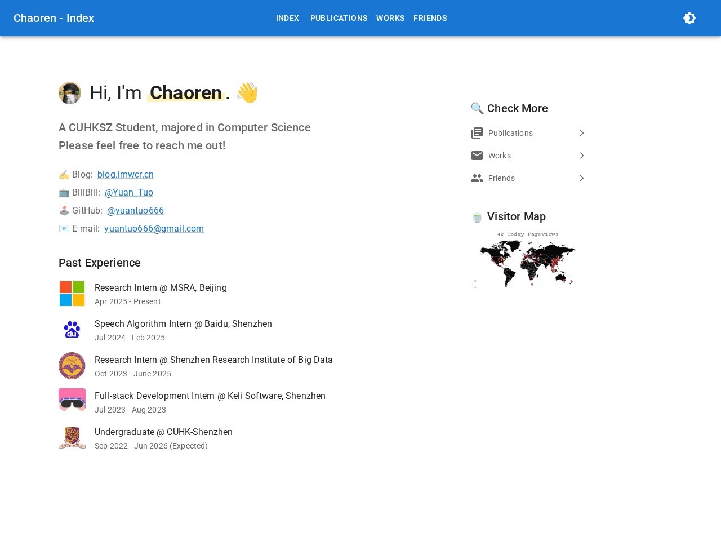This screenshot has height=541, width=721.
Task: Open the PUBLICATIONS tab in navbar
Action: (339, 18)
